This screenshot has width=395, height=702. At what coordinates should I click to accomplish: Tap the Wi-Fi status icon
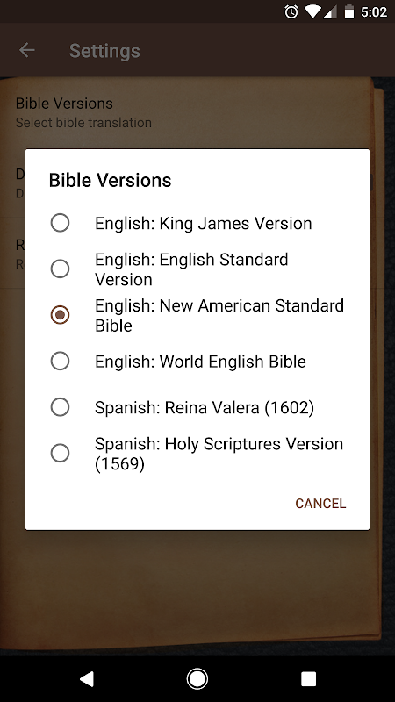pyautogui.click(x=312, y=12)
